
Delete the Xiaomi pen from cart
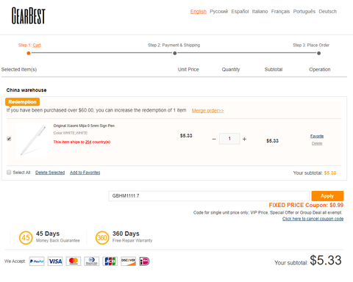tap(317, 143)
